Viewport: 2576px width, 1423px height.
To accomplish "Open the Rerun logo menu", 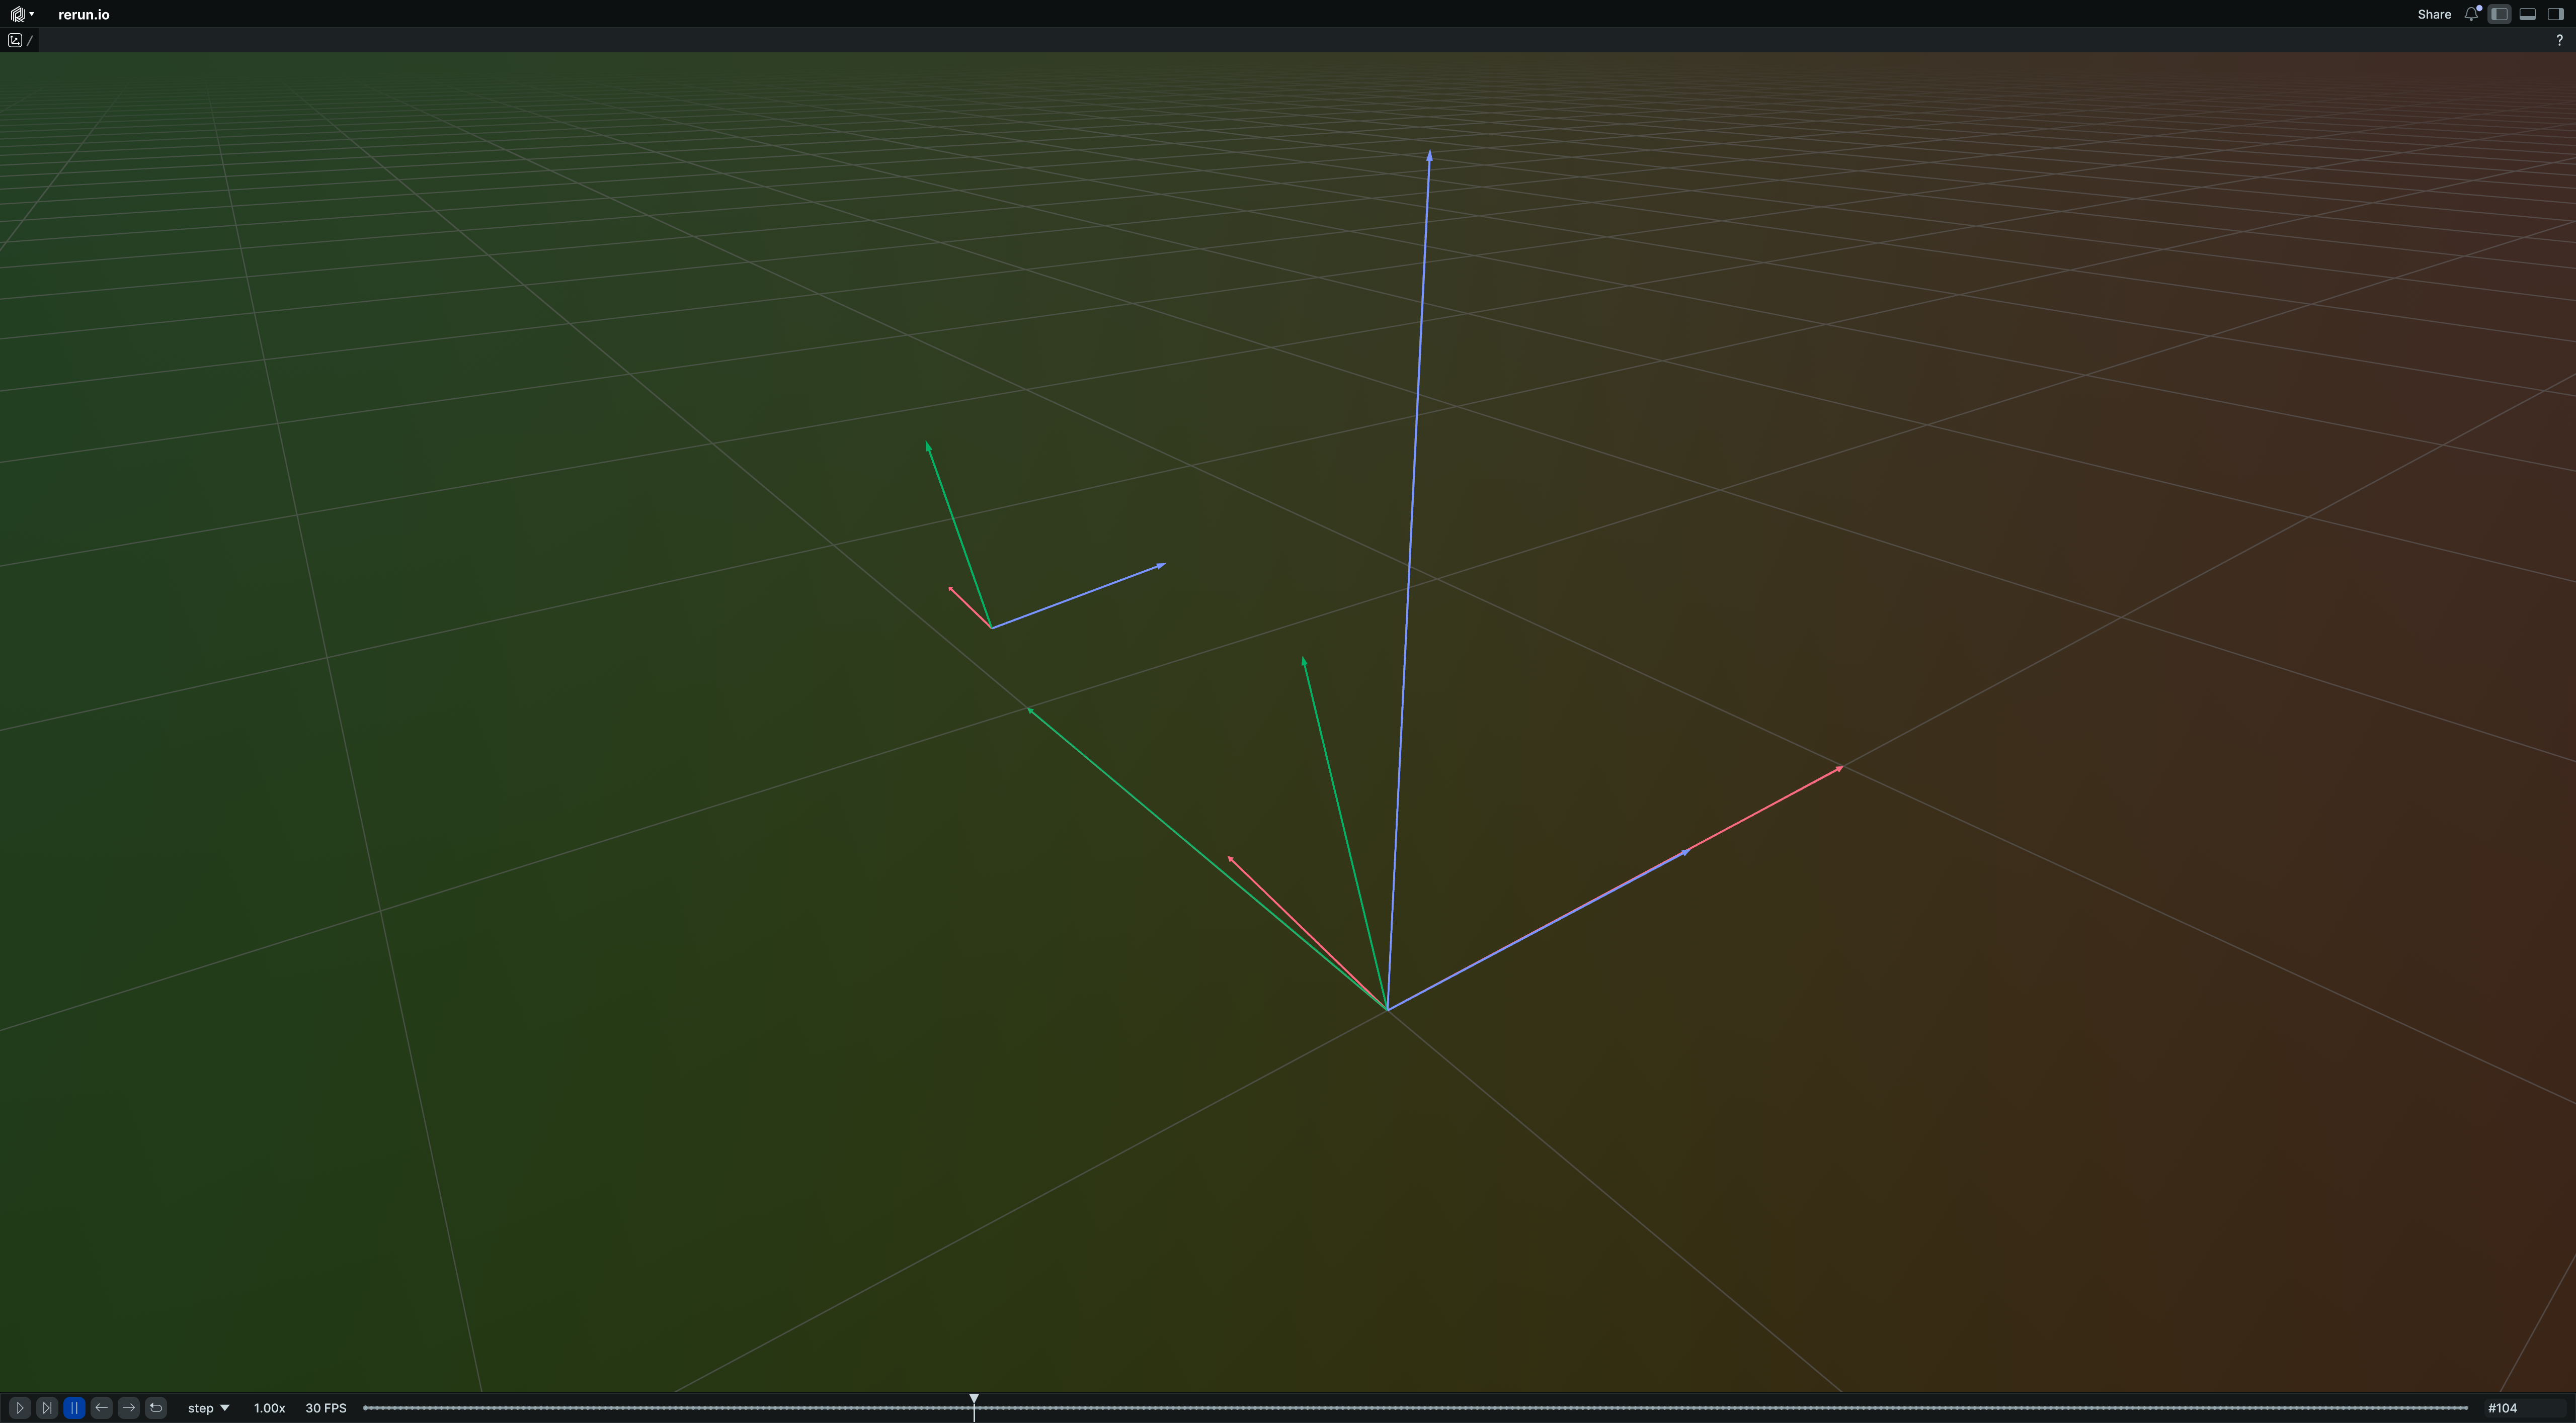I will [x=20, y=14].
